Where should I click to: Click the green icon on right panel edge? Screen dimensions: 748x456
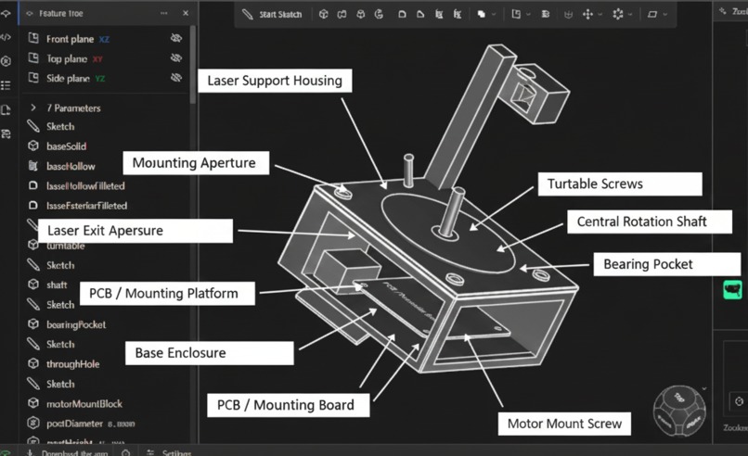[x=733, y=289]
